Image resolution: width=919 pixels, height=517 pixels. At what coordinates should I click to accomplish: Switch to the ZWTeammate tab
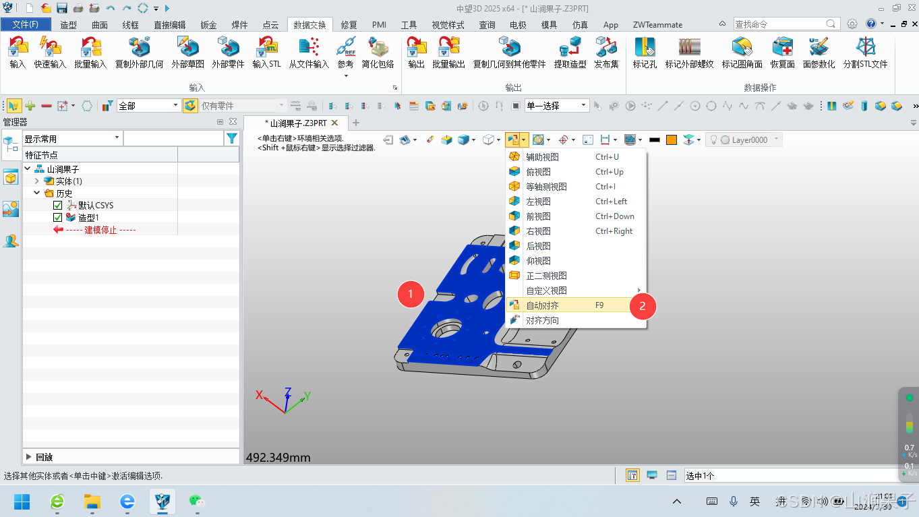pyautogui.click(x=657, y=24)
